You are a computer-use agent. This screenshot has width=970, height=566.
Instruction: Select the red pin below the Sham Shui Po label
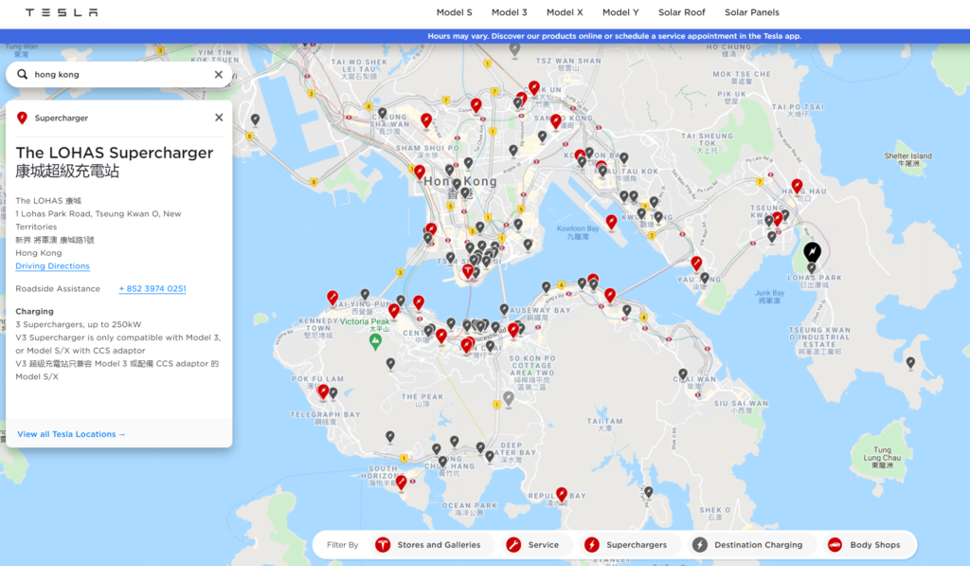click(420, 173)
